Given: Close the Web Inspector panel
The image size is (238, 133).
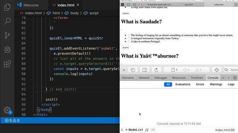Looking at the screenshot, I should point(124,70).
